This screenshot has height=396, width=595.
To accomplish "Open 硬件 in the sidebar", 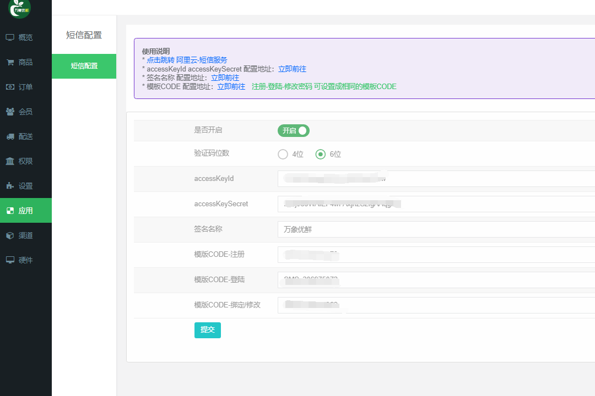I will tap(26, 260).
